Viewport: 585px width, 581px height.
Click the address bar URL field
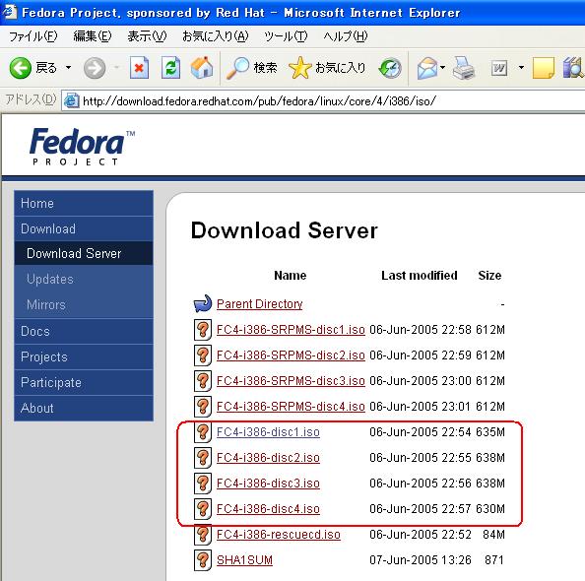tap(324, 100)
